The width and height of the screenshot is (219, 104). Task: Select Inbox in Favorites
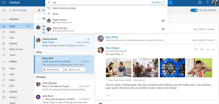pyautogui.click(x=17, y=26)
